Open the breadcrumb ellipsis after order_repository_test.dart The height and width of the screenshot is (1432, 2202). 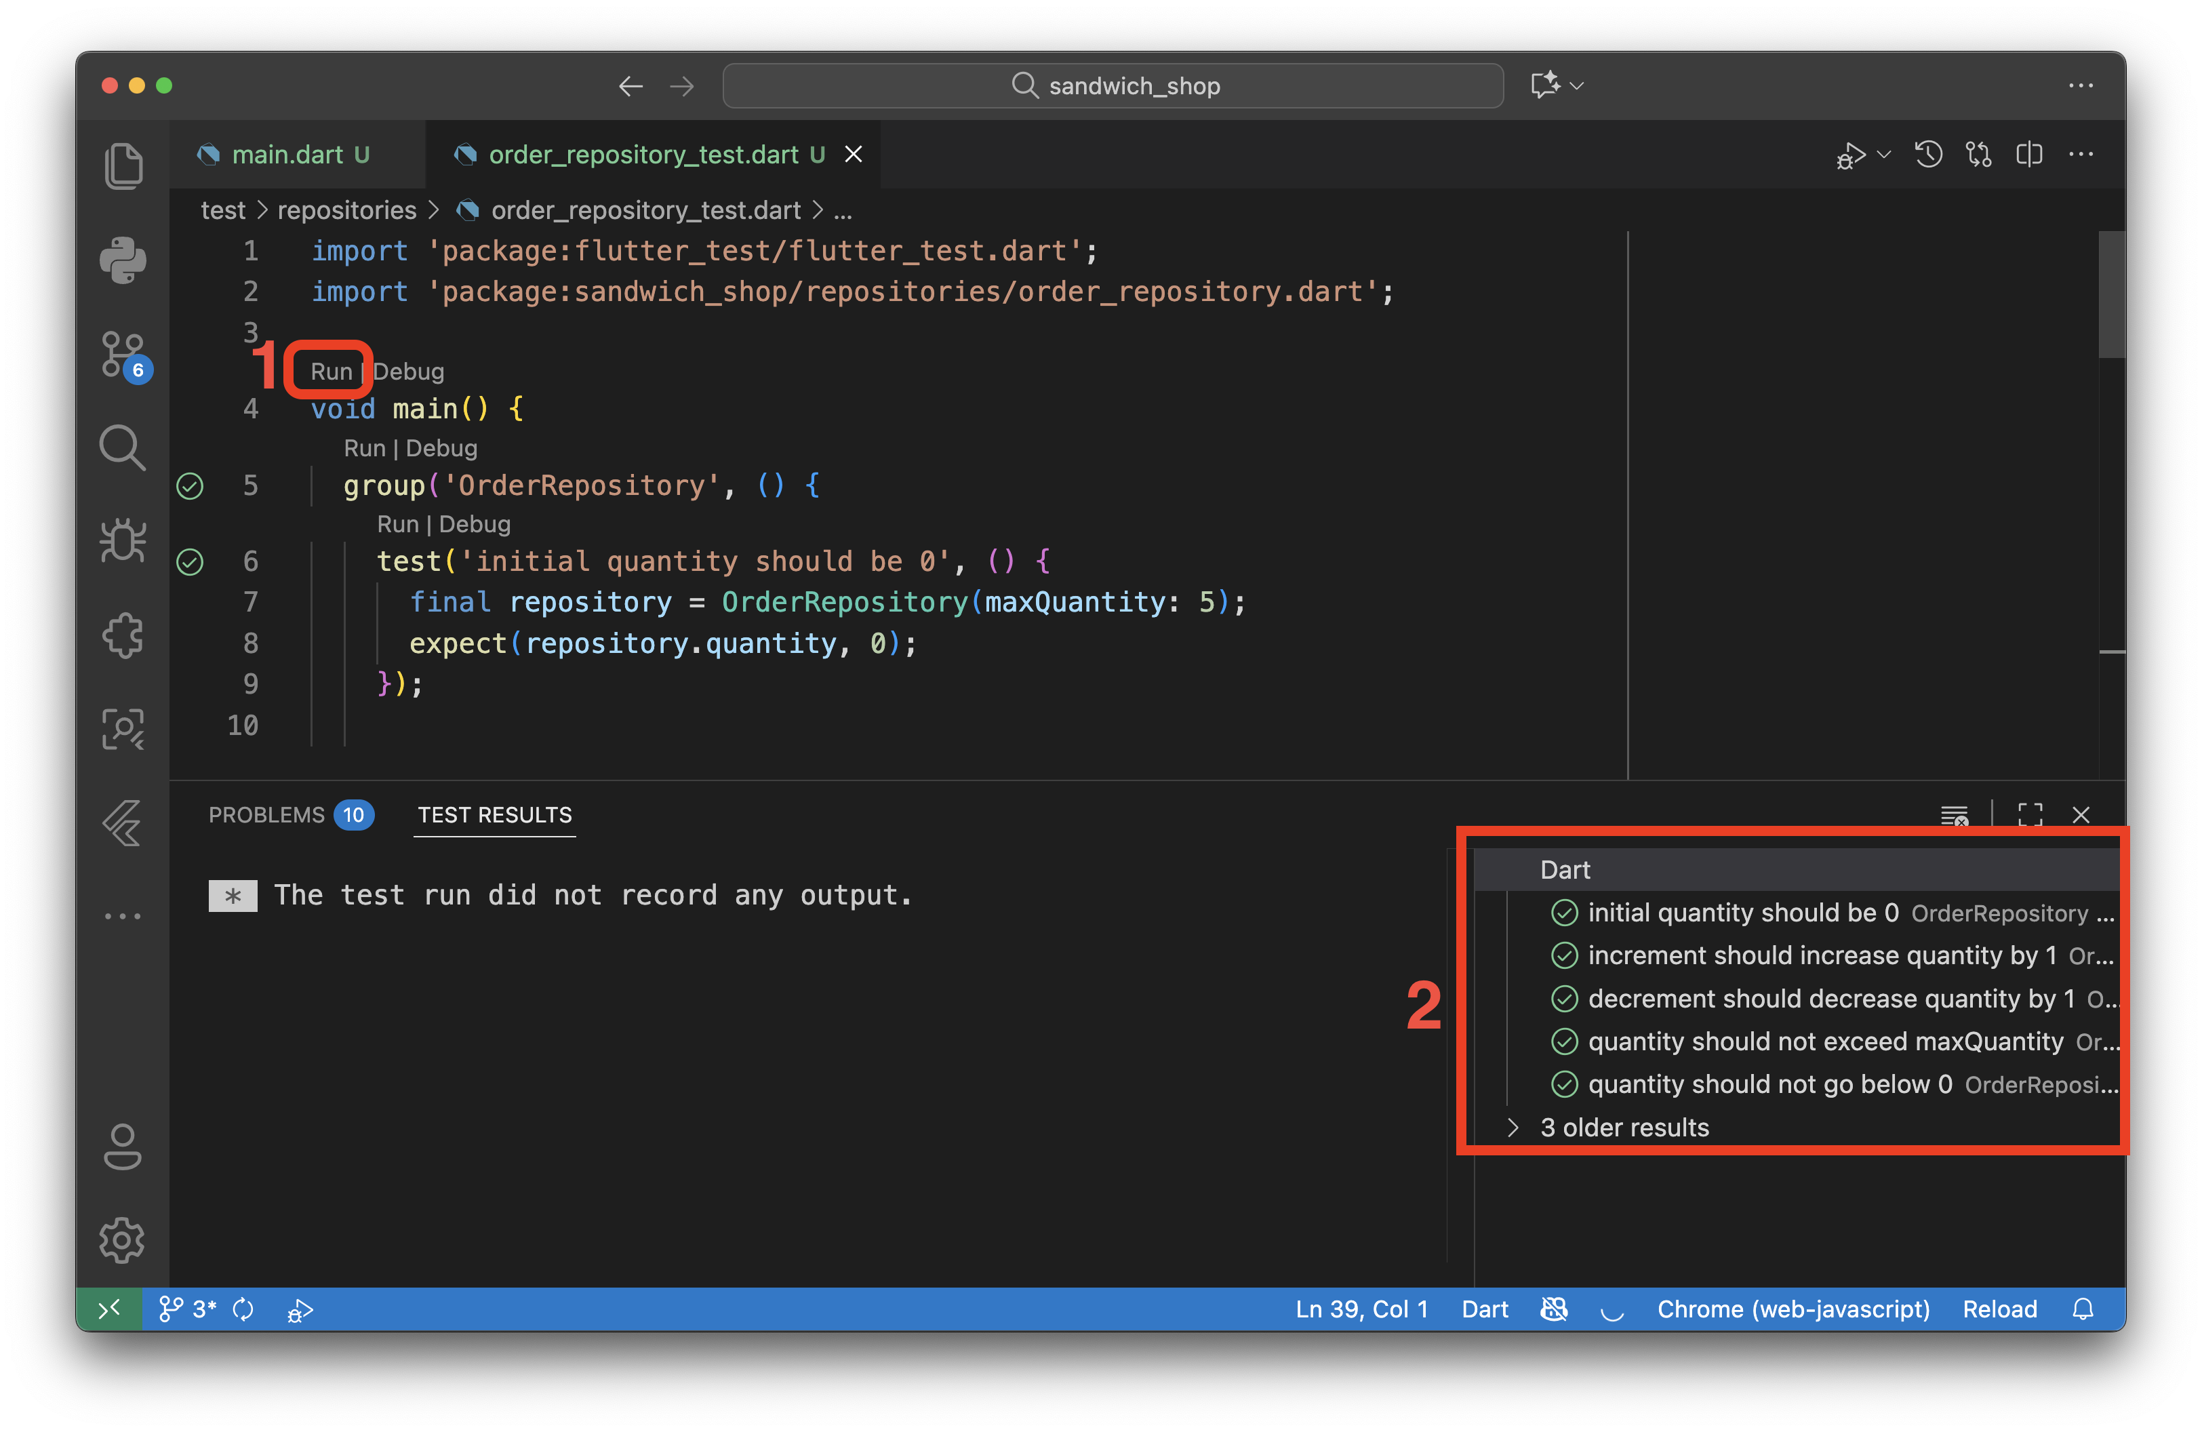843,210
